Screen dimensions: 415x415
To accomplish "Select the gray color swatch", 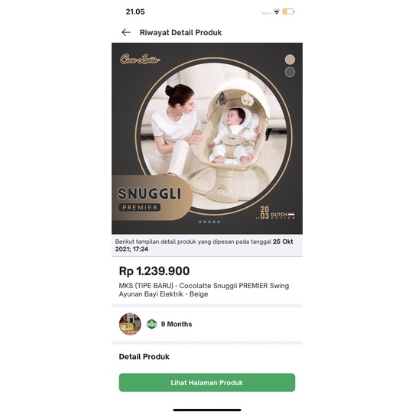I will (290, 72).
